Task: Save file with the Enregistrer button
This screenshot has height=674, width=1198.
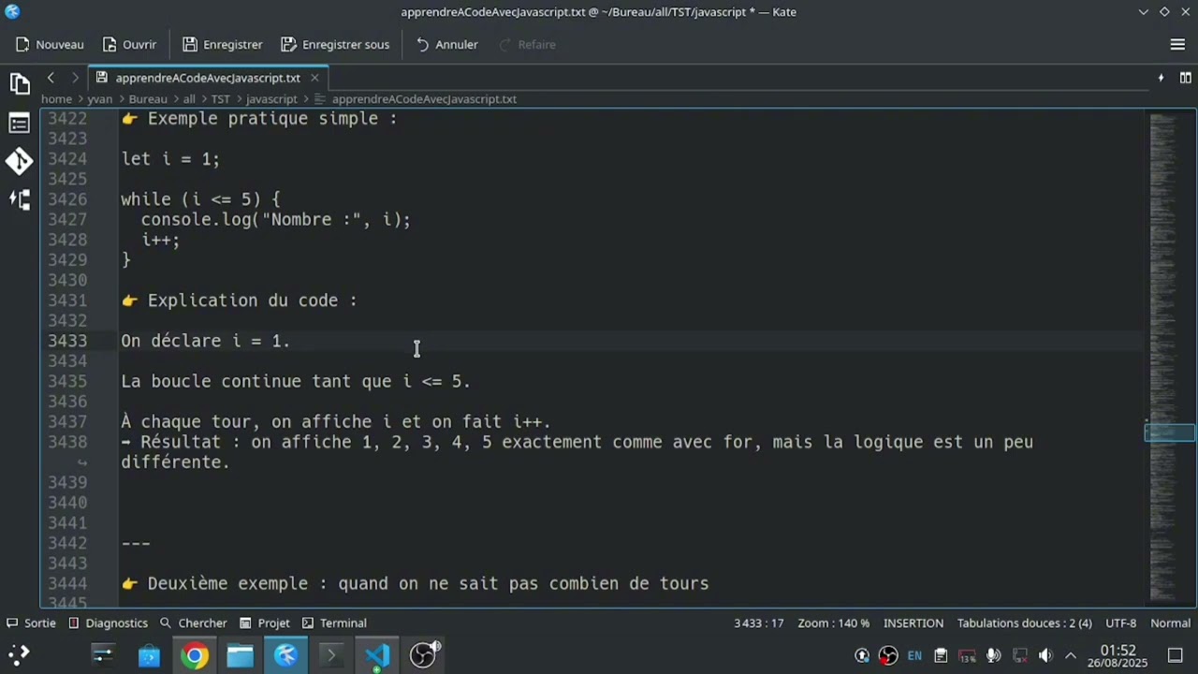Action: point(223,44)
